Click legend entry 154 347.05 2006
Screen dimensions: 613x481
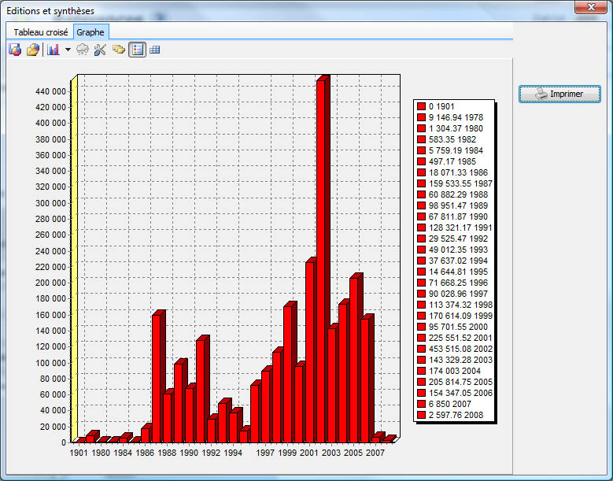point(455,393)
